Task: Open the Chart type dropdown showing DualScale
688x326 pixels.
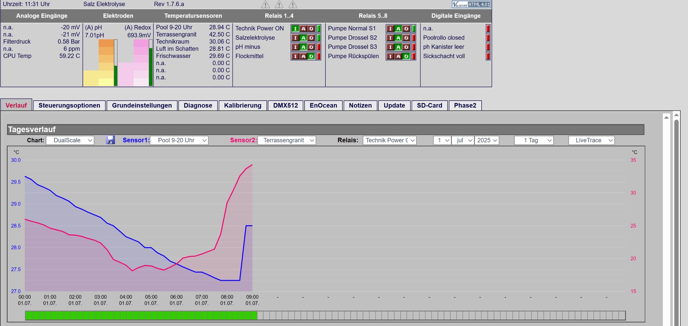Action: 70,140
